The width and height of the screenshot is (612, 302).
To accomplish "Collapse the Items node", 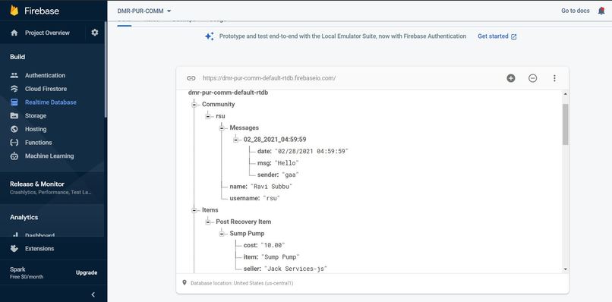I will coord(194,210).
